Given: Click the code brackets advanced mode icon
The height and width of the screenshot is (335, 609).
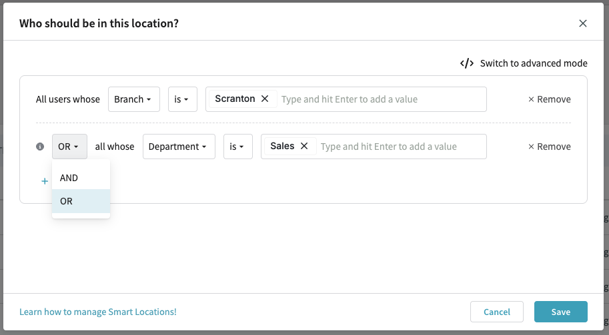Looking at the screenshot, I should pos(467,63).
